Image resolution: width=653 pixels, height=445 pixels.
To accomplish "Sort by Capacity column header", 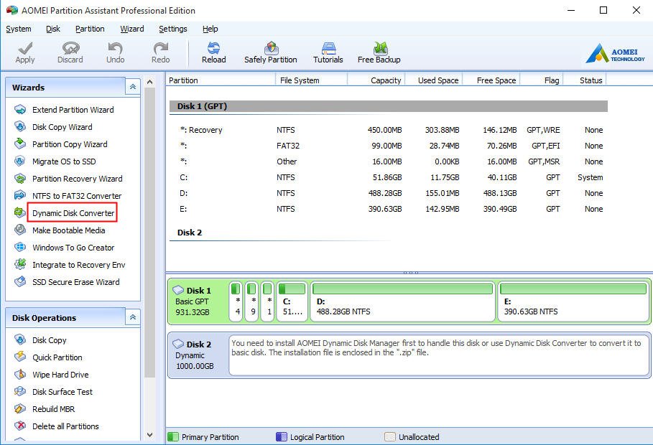I will click(x=376, y=80).
